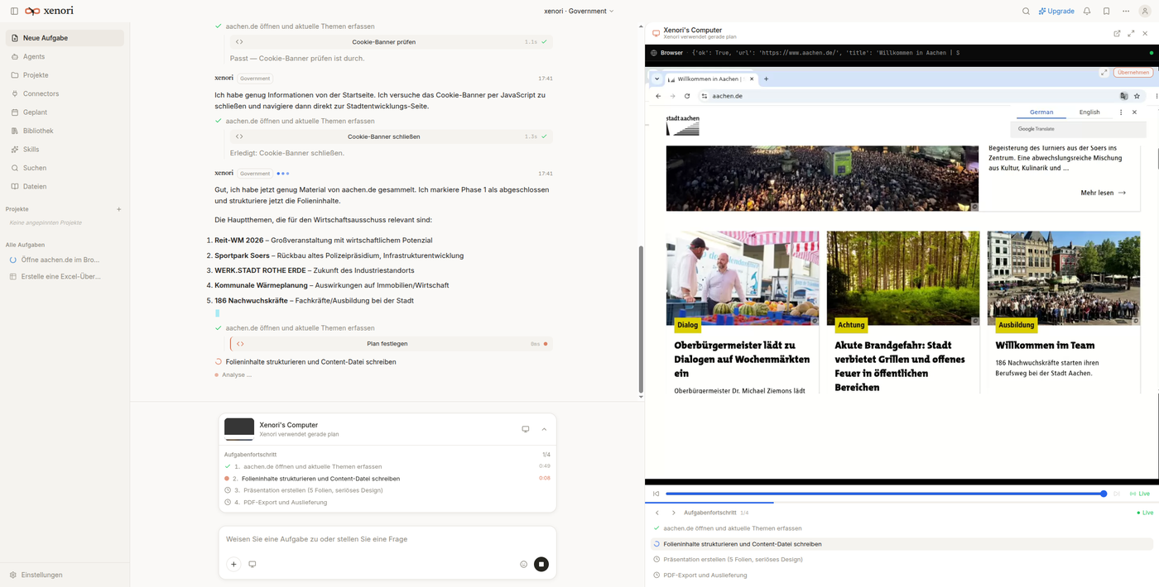The width and height of the screenshot is (1159, 587).
Task: Close the Google Translate popup
Action: point(1134,112)
